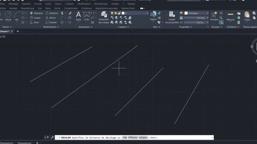Switch to the Collaborer ribbon tab
This screenshot has height=144, width=257.
point(86,8)
